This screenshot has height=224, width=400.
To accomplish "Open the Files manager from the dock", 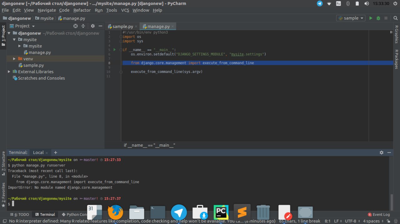I will coord(137,212).
